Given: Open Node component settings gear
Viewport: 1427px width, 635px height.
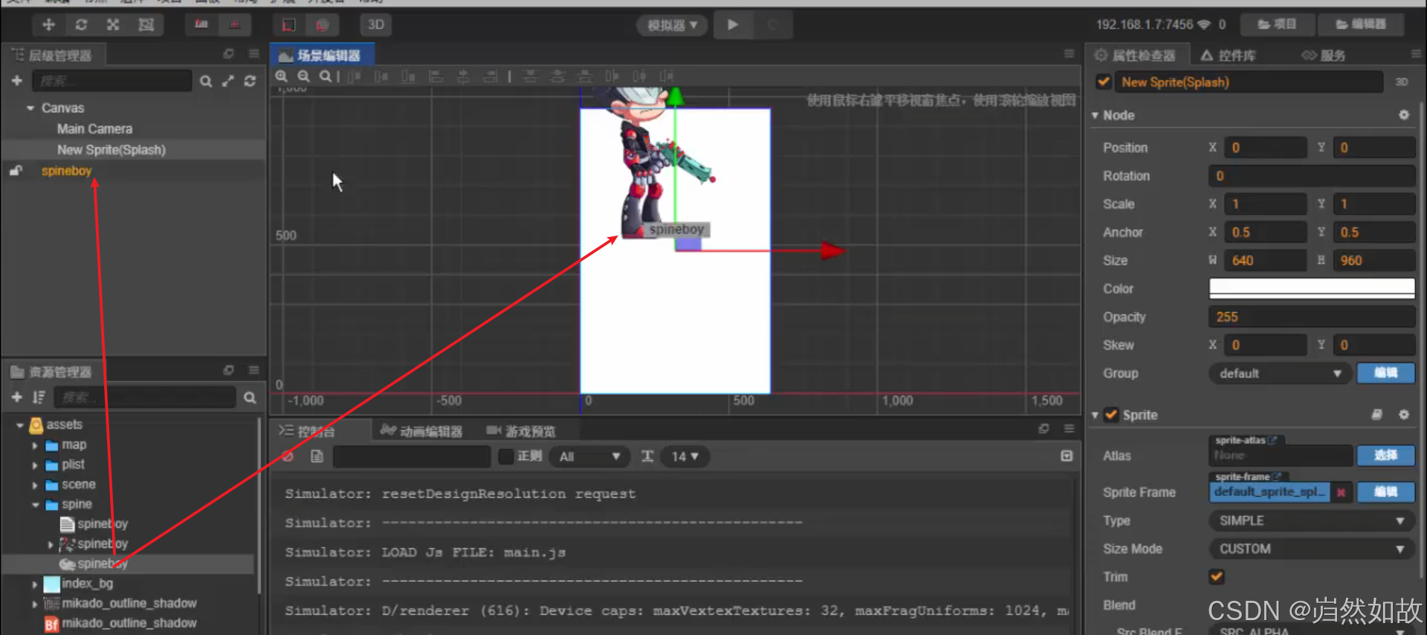Looking at the screenshot, I should (x=1404, y=115).
